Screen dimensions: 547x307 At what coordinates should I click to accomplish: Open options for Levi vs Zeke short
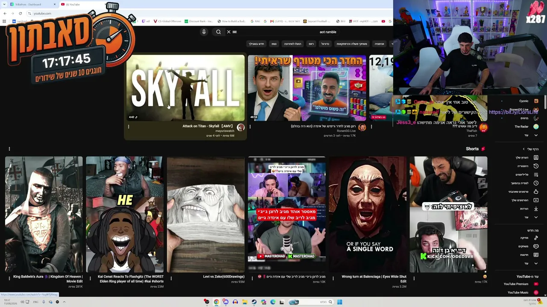pyautogui.click(x=171, y=278)
